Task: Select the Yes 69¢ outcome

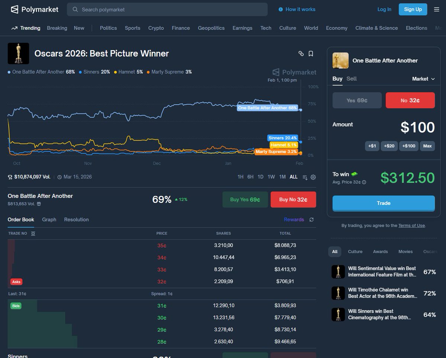Action: (x=357, y=100)
